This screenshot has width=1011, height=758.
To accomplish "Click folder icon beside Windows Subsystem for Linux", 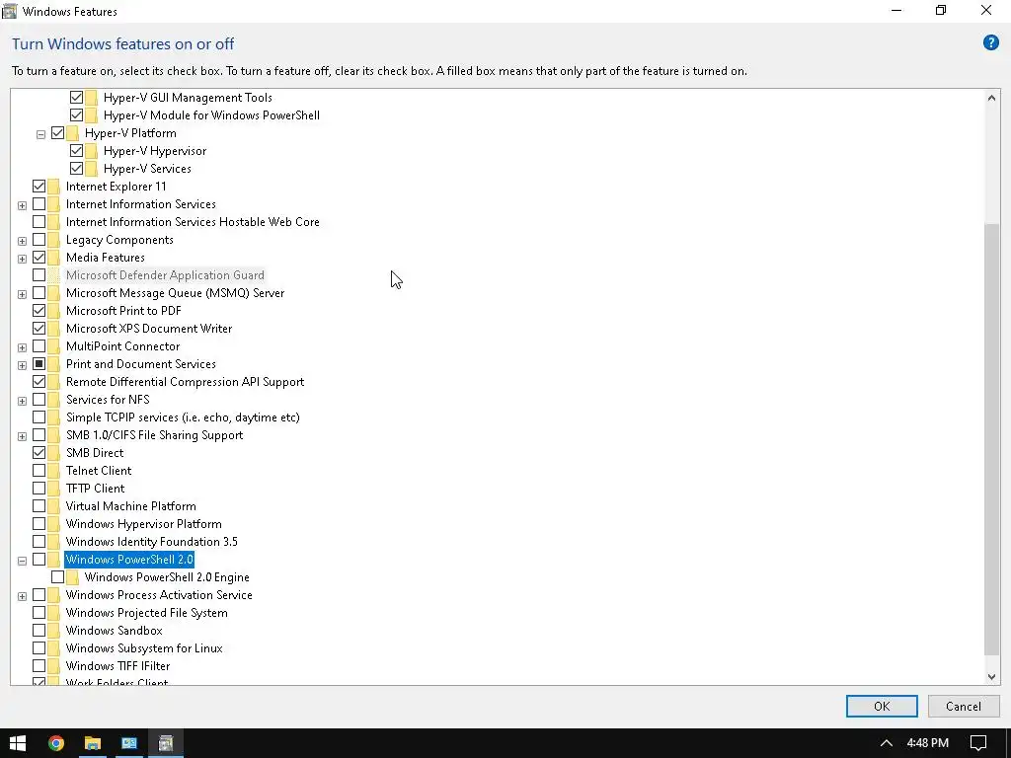I will [x=54, y=648].
